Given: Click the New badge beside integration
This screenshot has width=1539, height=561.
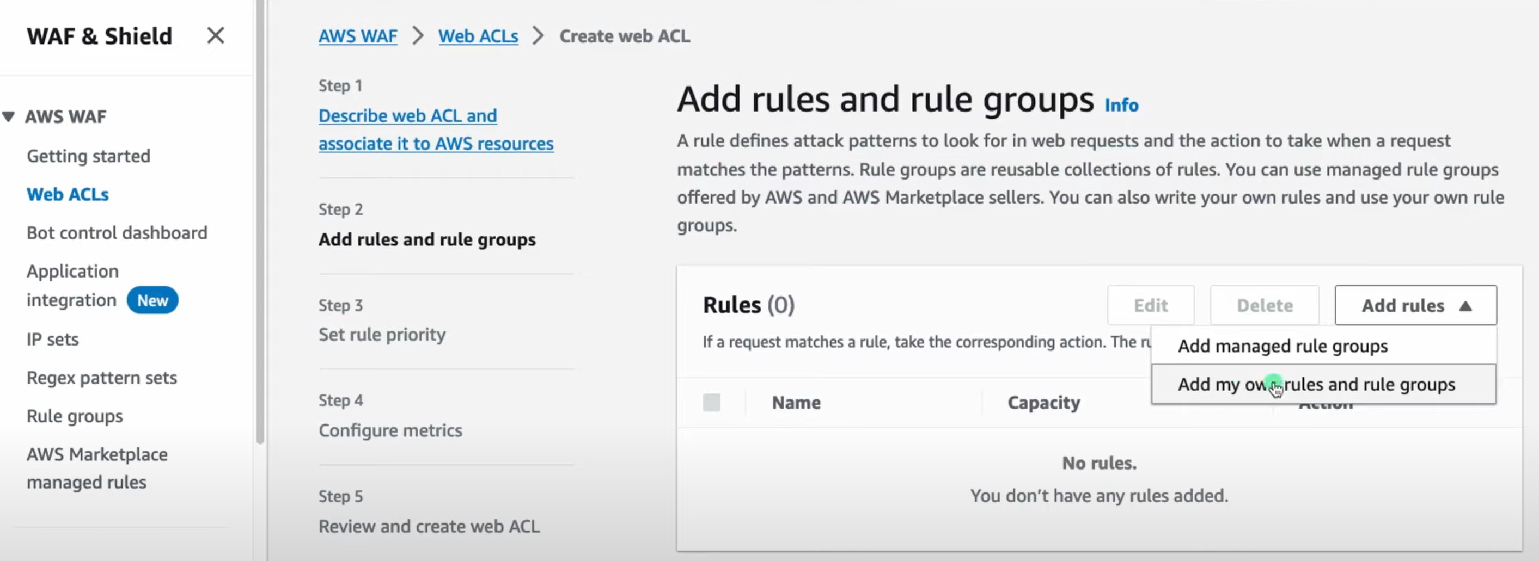Looking at the screenshot, I should 152,300.
